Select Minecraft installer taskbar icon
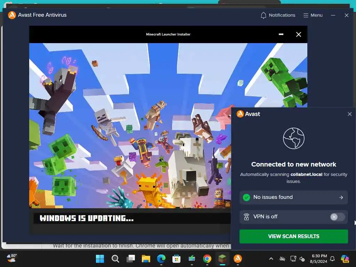 [222, 259]
